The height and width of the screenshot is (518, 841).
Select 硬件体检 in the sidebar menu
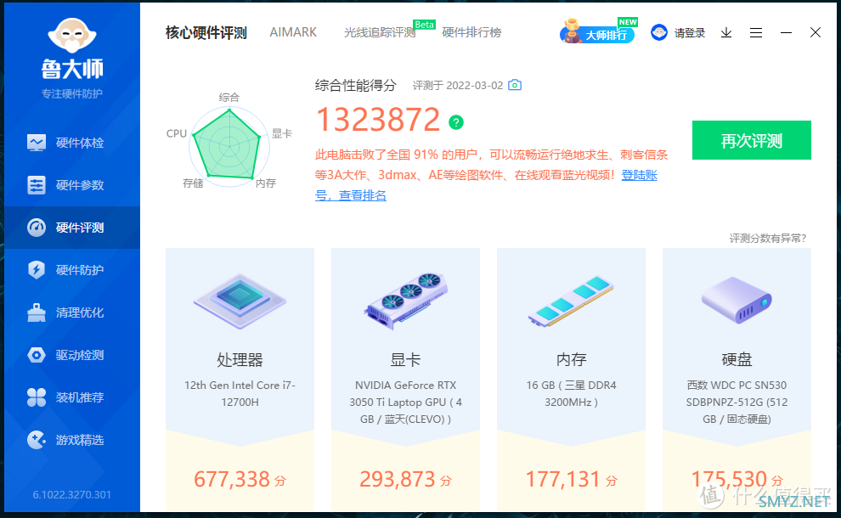(72, 143)
